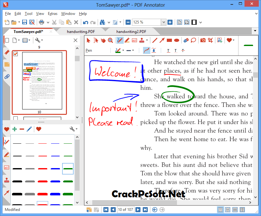The width and height of the screenshot is (261, 216).
Task: Open the Extras menu
Action: pyautogui.click(x=53, y=14)
